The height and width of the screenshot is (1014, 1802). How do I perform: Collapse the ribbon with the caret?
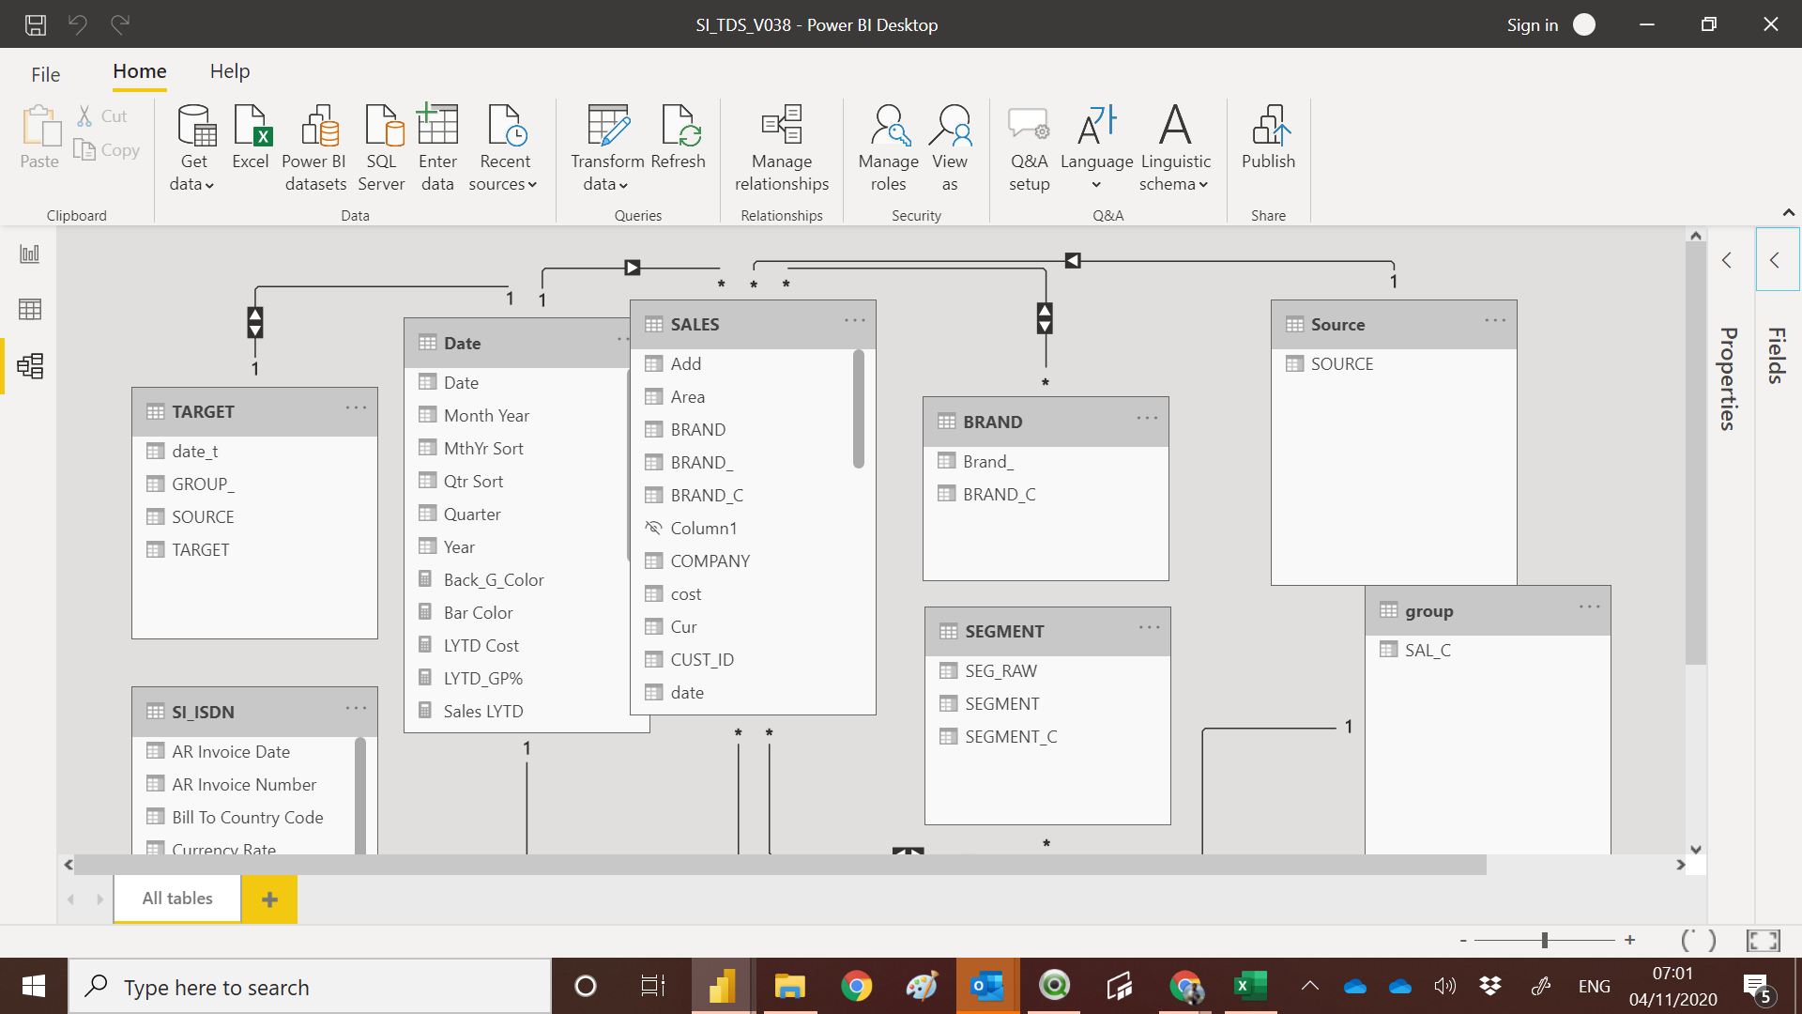point(1788,213)
